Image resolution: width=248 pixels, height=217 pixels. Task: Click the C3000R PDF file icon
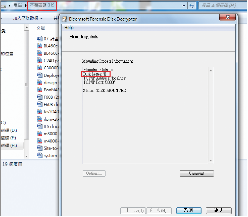pos(39,68)
